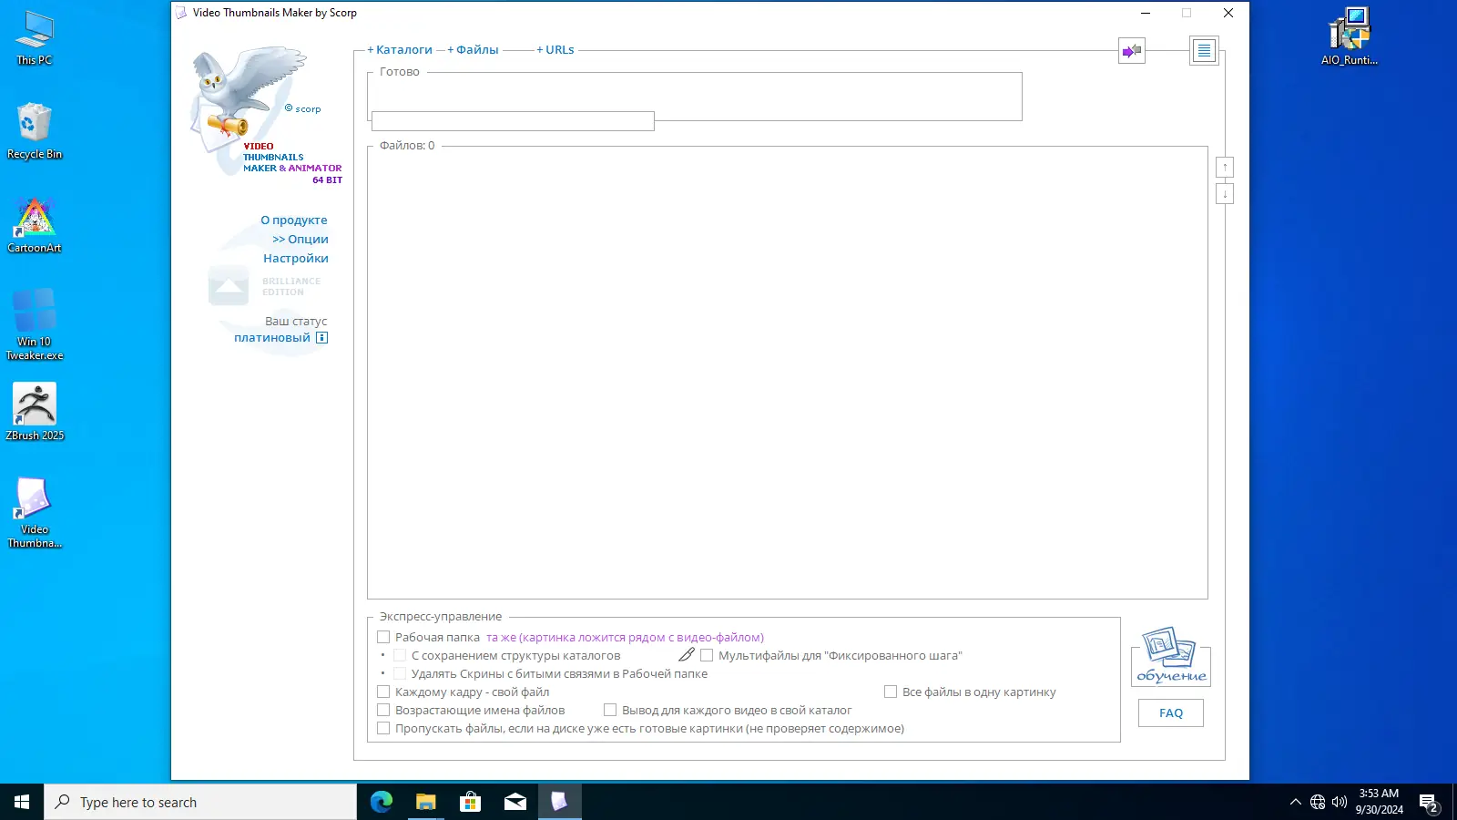The height and width of the screenshot is (820, 1457).
Task: Check Возрастающие имена файлов option
Action: (x=383, y=709)
